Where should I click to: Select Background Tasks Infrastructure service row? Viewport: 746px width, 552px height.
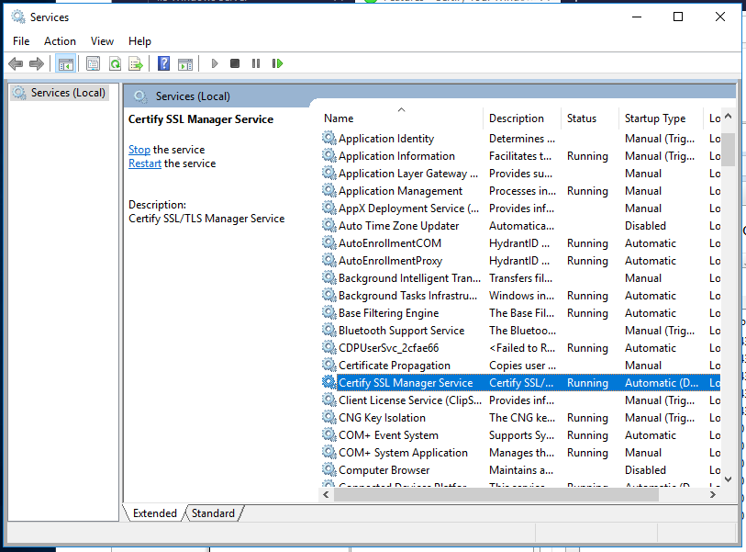pos(521,296)
